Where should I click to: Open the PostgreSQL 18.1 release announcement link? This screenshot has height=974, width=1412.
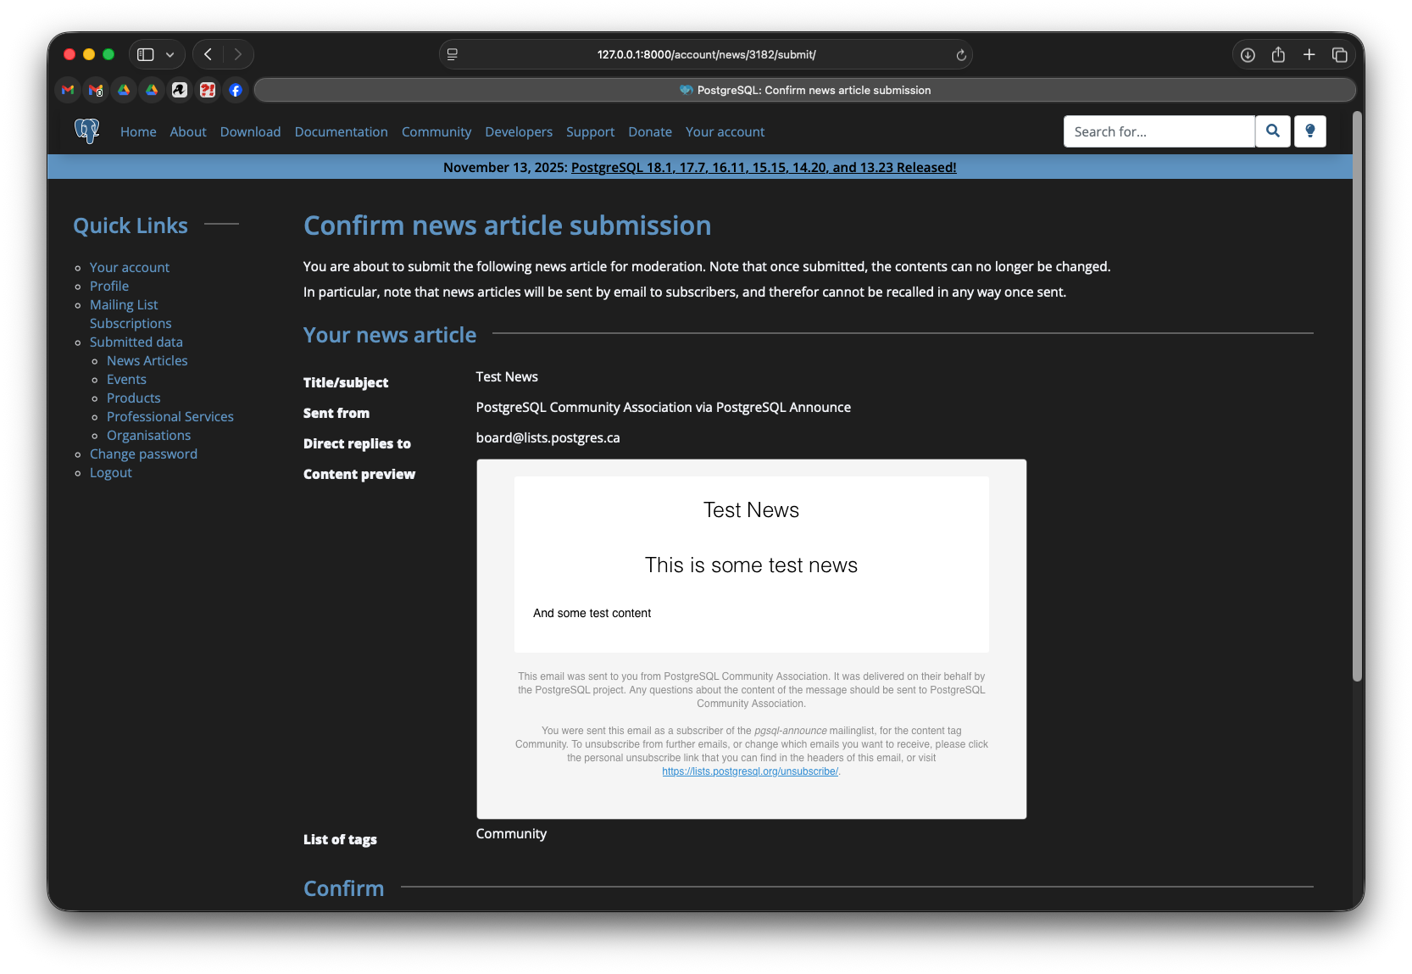coord(763,168)
